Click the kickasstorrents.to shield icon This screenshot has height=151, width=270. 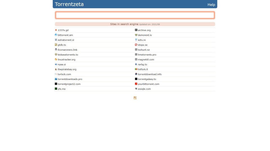[x=56, y=55]
